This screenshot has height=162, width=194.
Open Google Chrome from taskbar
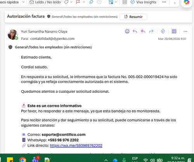[23, 160]
